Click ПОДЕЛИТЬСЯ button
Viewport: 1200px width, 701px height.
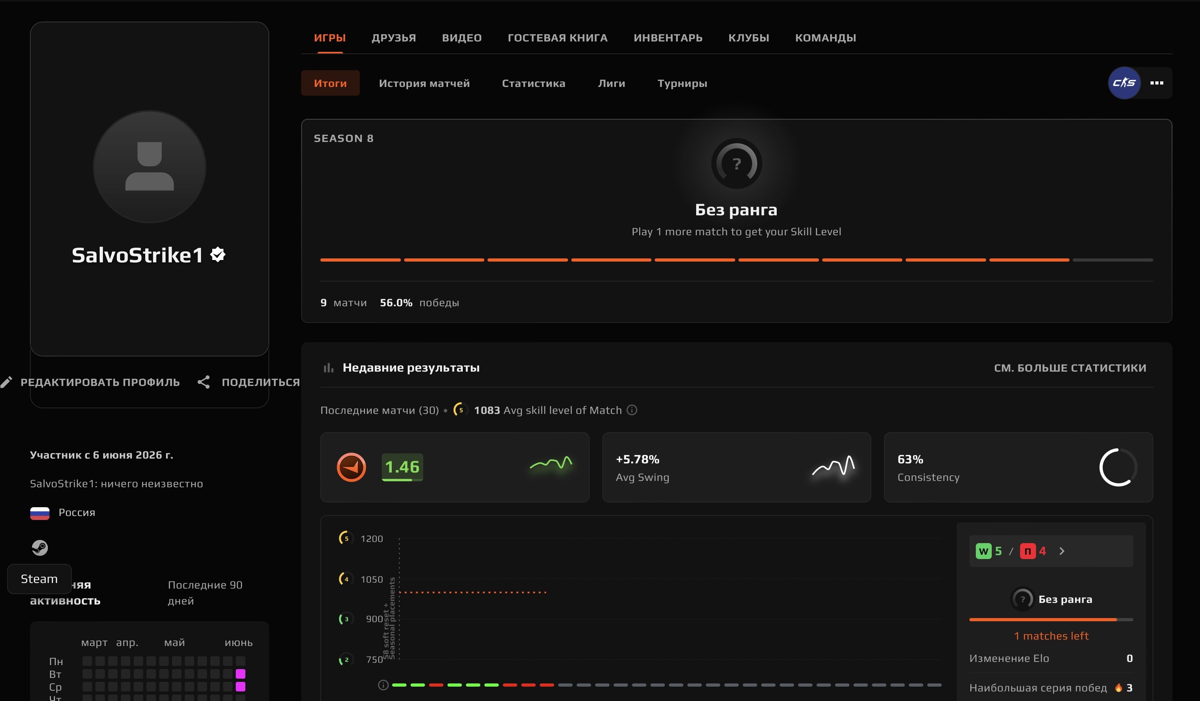261,382
